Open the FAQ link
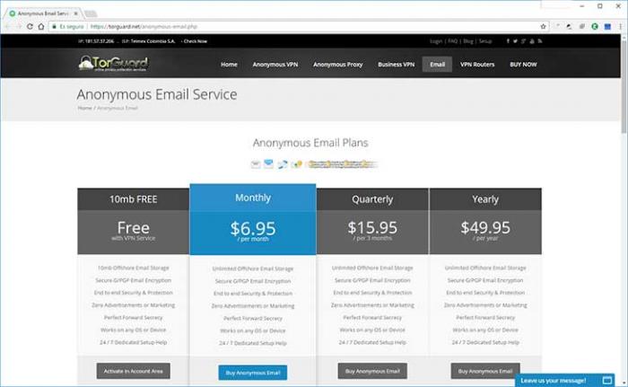The height and width of the screenshot is (387, 628). point(452,41)
